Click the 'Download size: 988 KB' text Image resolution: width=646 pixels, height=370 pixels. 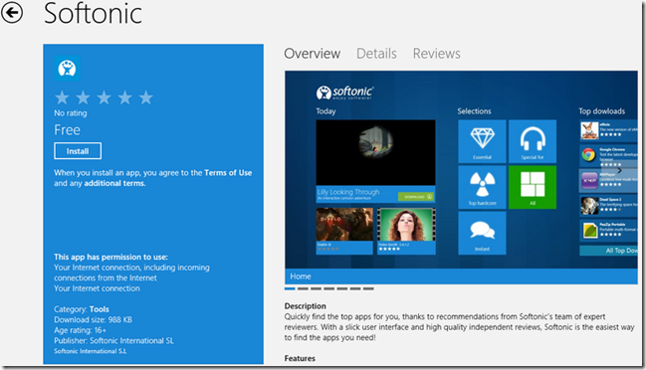click(94, 320)
